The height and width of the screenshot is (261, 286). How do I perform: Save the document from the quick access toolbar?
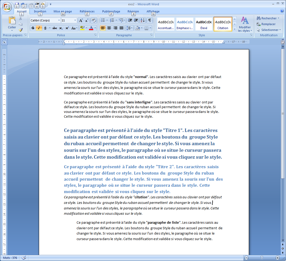pos(17,4)
